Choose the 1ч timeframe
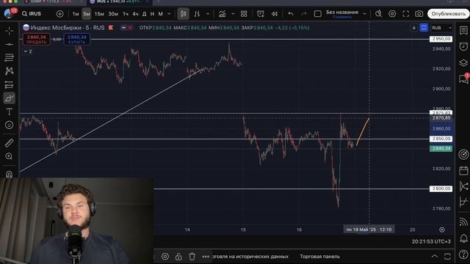The width and height of the screenshot is (470, 264). coord(126,14)
